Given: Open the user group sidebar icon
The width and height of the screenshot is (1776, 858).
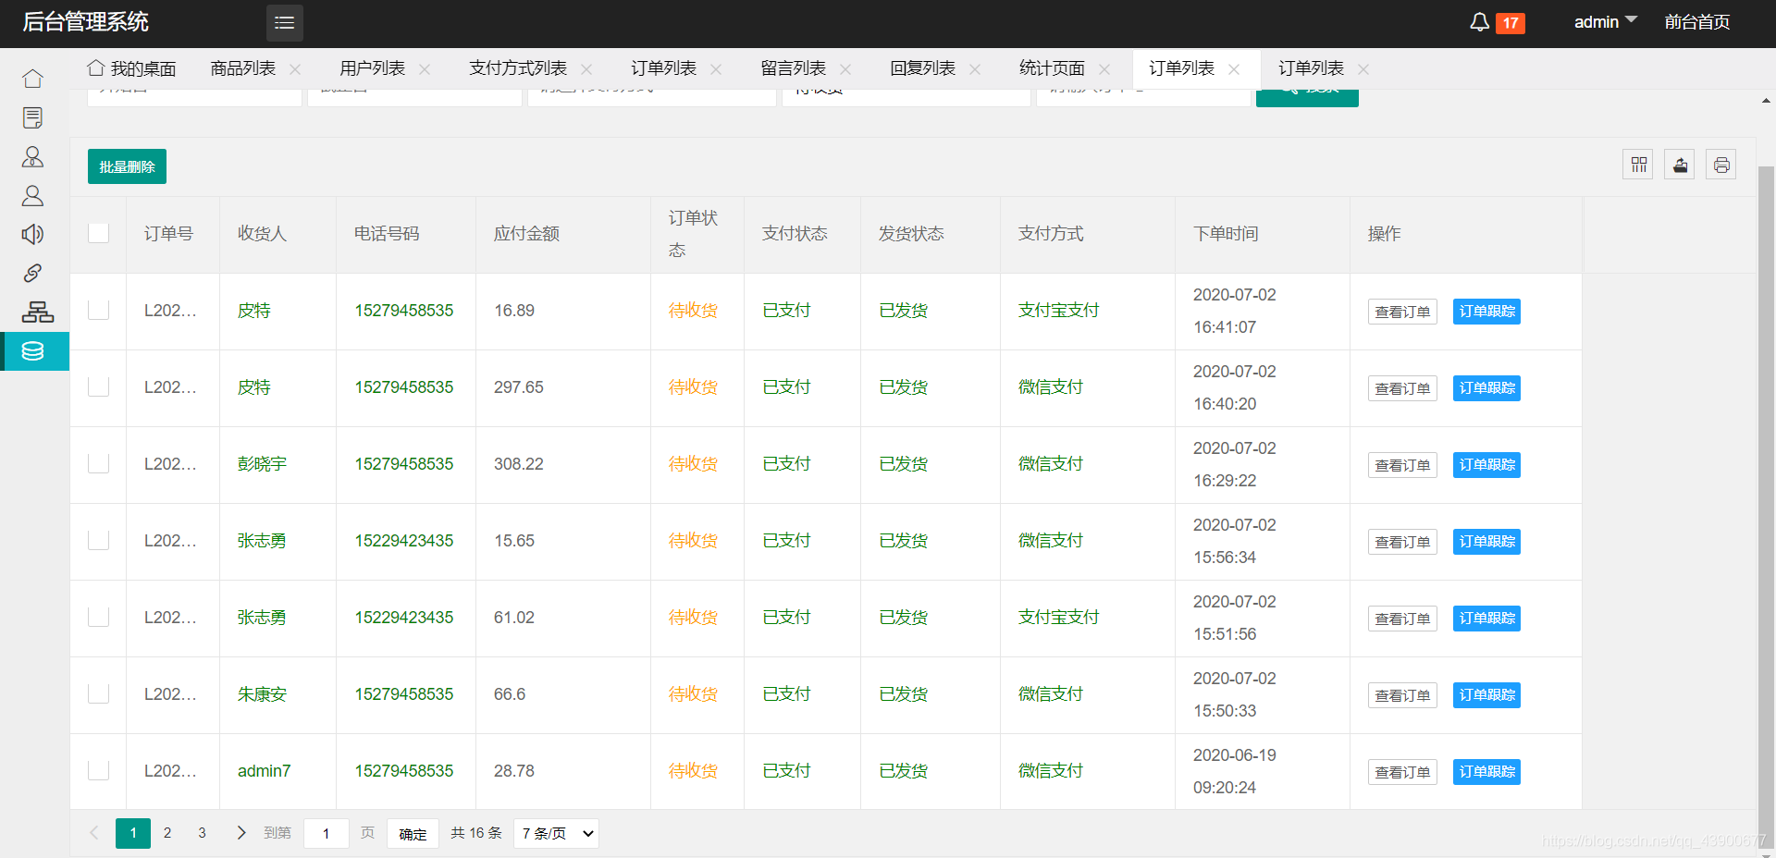Looking at the screenshot, I should pyautogui.click(x=33, y=156).
